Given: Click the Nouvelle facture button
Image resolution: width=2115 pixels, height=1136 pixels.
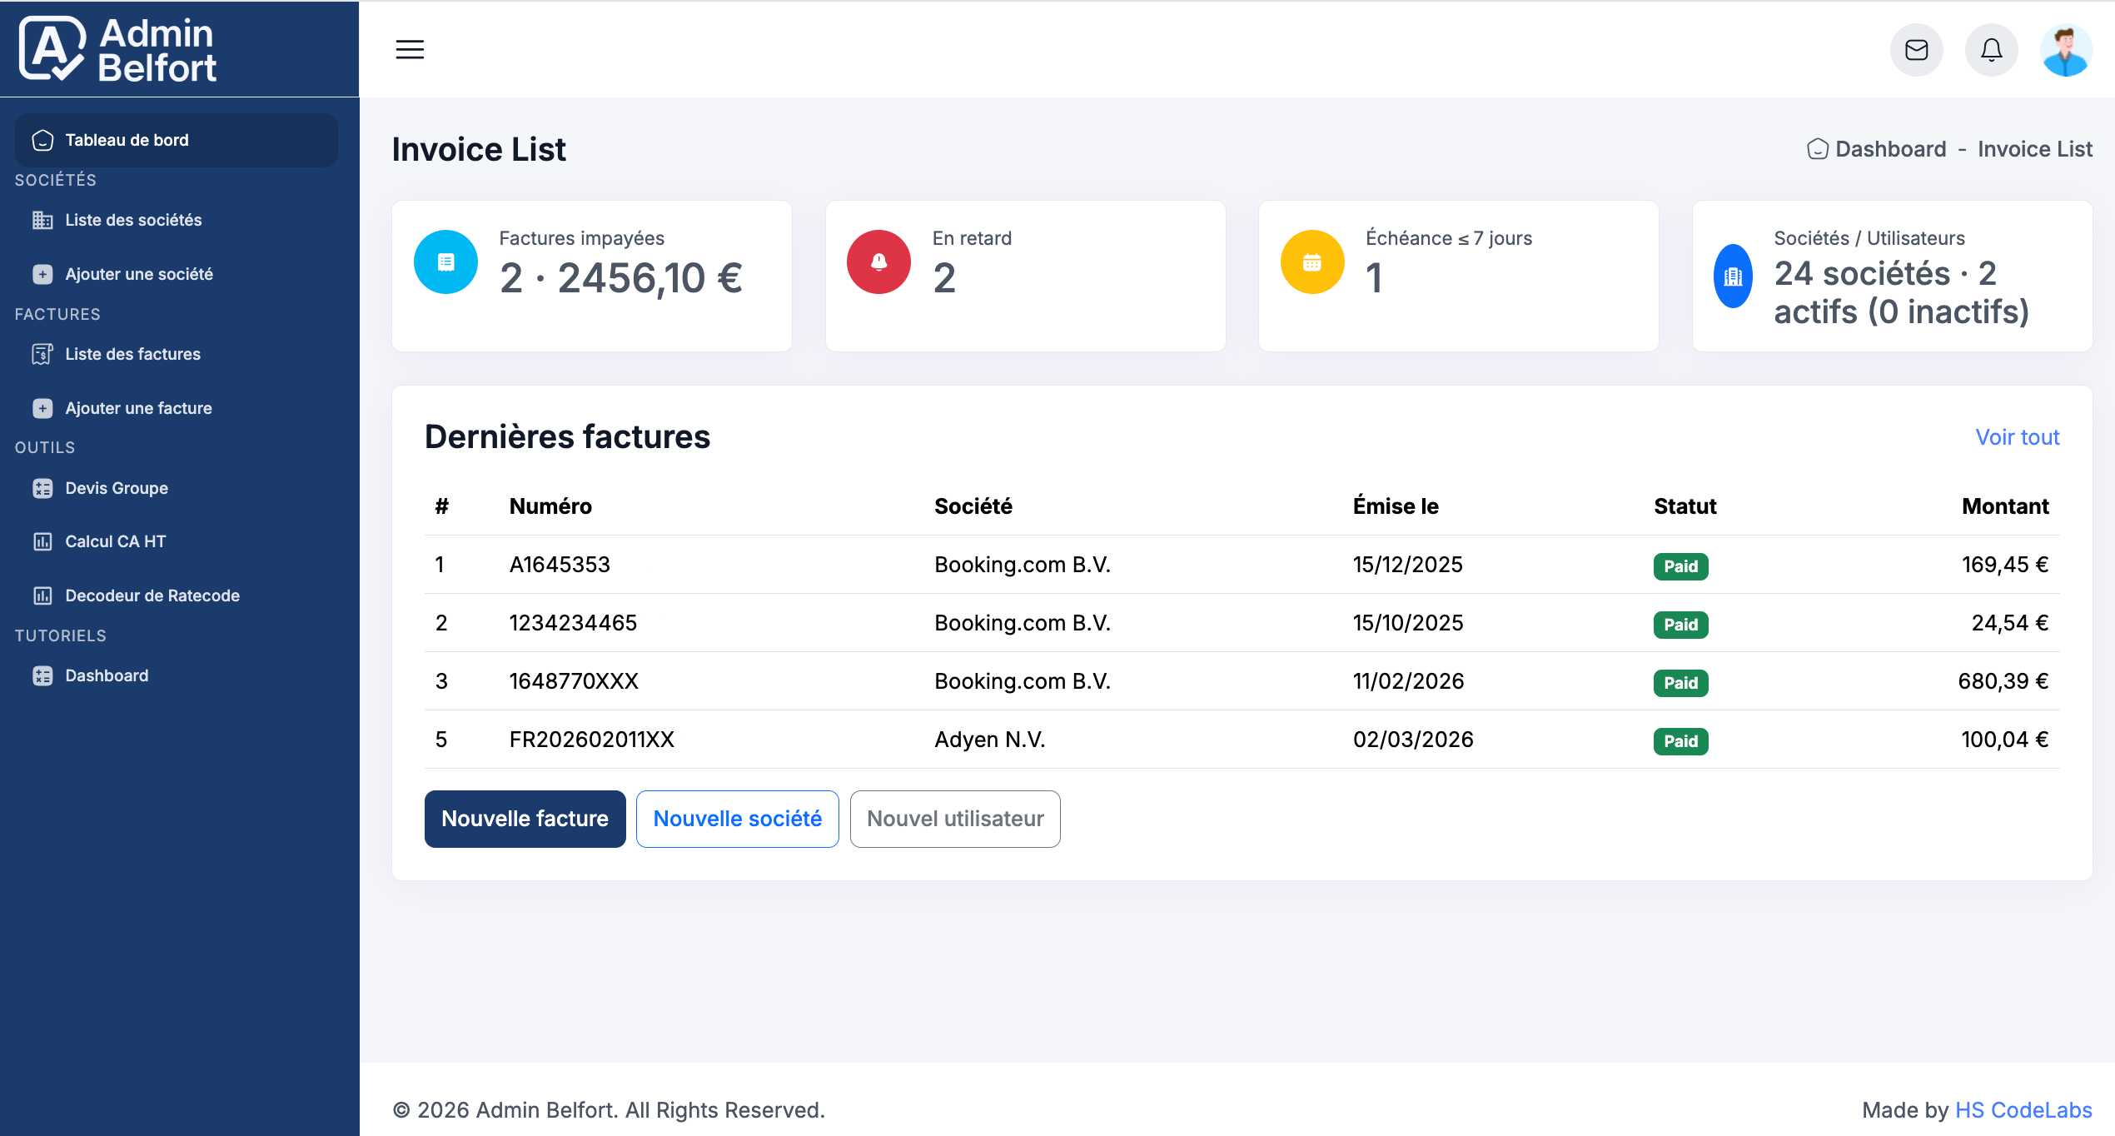Looking at the screenshot, I should tap(525, 819).
